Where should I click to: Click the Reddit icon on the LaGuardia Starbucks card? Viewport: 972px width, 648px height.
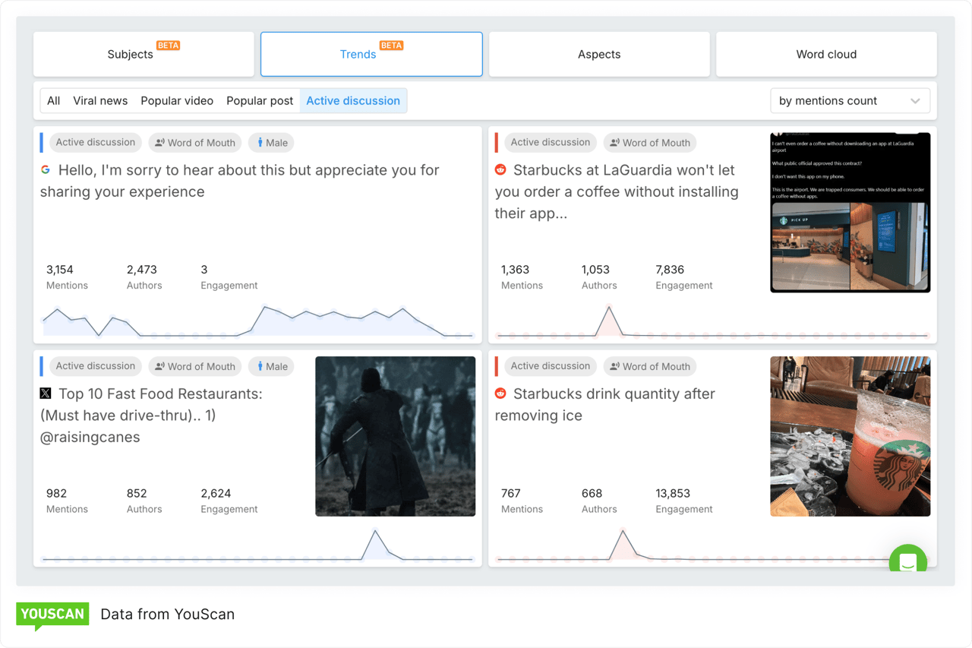click(x=500, y=170)
